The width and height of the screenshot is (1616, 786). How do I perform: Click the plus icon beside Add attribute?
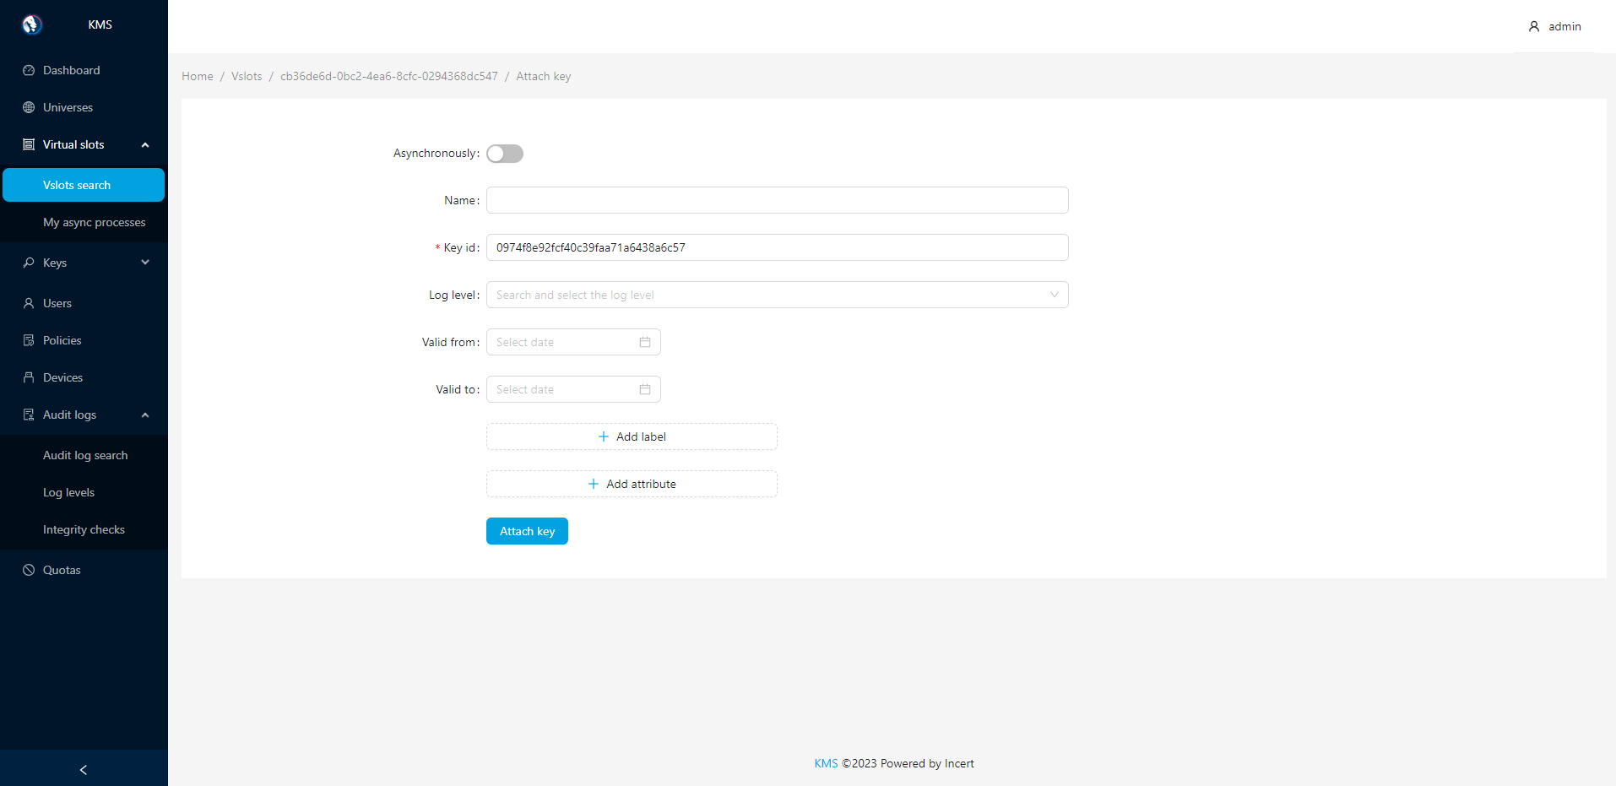pyautogui.click(x=594, y=484)
